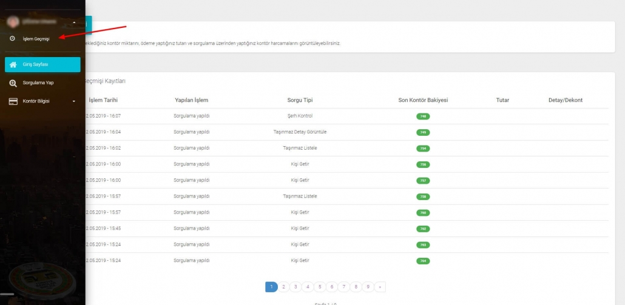The image size is (625, 305).
Task: Click the Detay/Dekont column header
Action: [x=561, y=100]
